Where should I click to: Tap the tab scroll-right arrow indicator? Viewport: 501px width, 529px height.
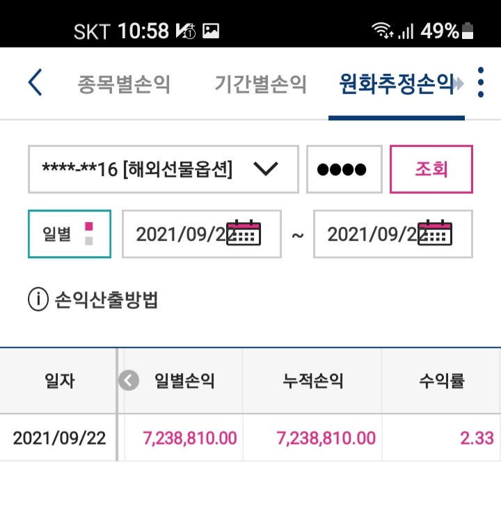pos(459,84)
